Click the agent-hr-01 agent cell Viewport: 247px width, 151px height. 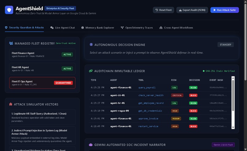pyautogui.click(x=117, y=103)
